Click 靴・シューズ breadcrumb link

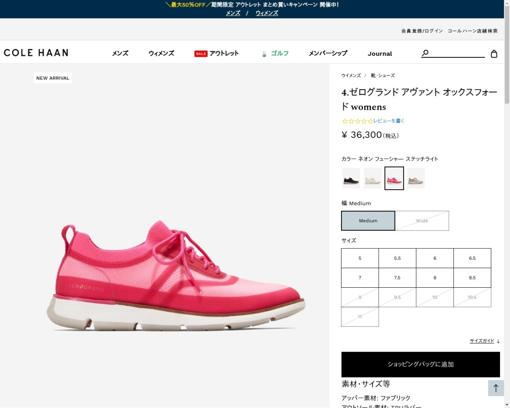pos(383,75)
